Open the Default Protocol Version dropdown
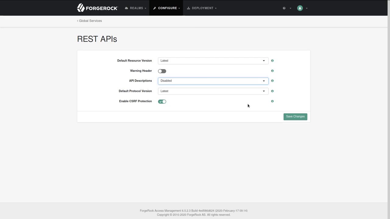Screen dimensions: 390x219 click(213, 91)
